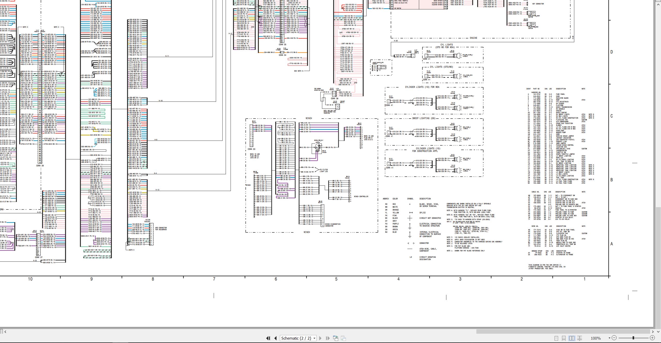This screenshot has width=661, height=343.
Task: Click the go-to-next-view icon
Action: [343, 338]
